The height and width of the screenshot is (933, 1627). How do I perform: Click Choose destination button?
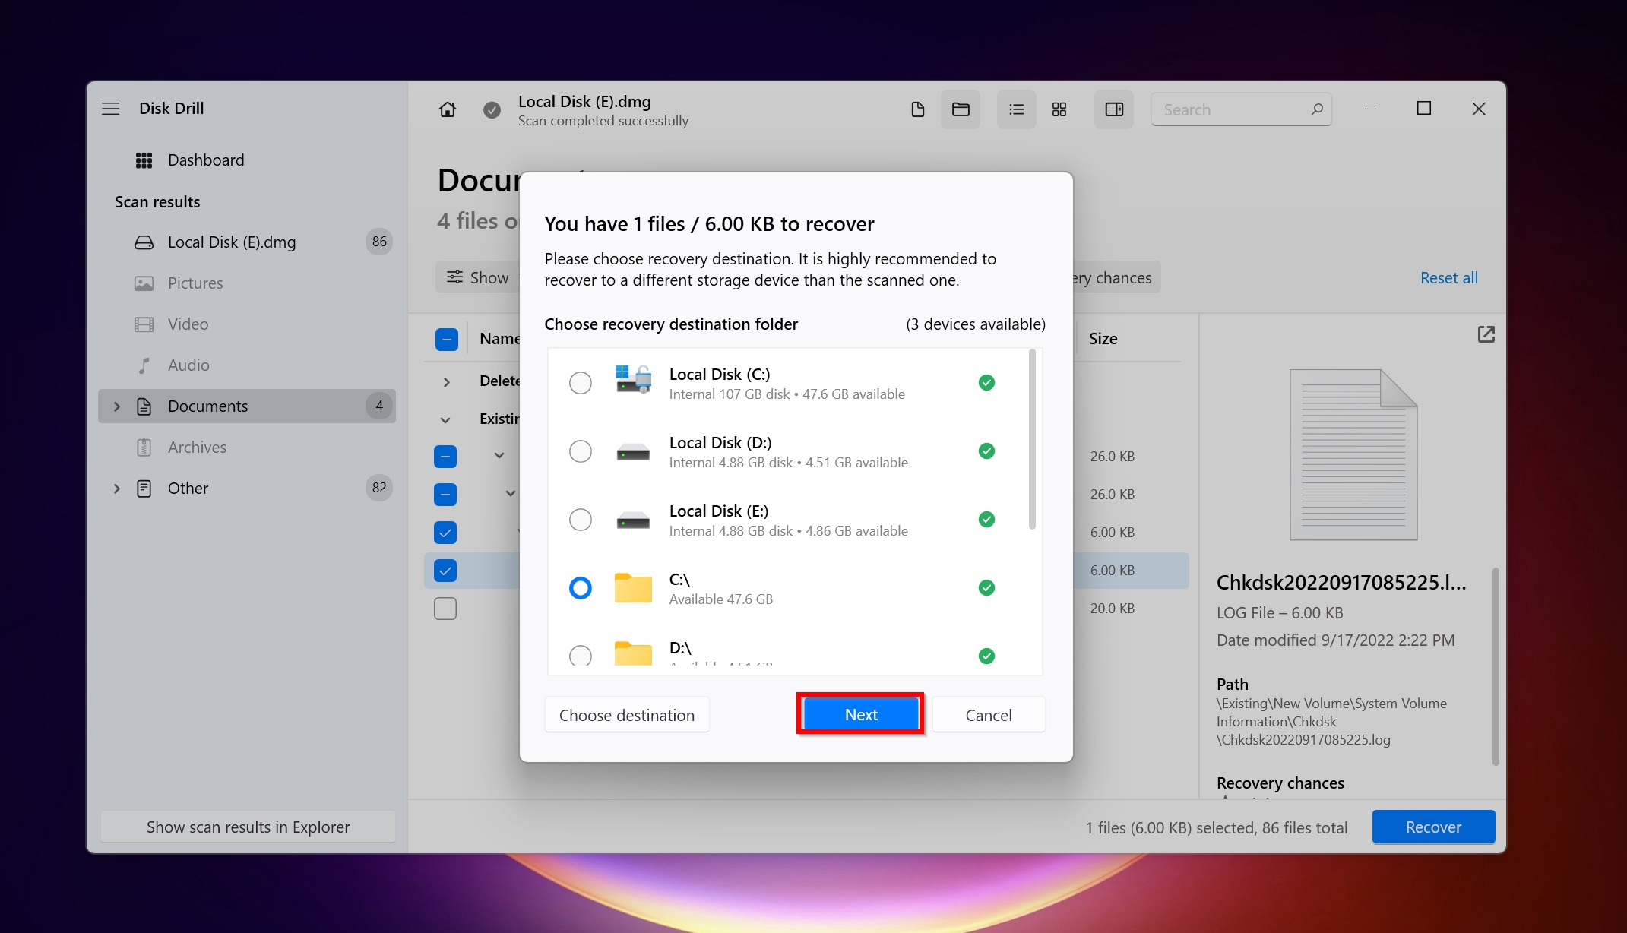click(625, 714)
